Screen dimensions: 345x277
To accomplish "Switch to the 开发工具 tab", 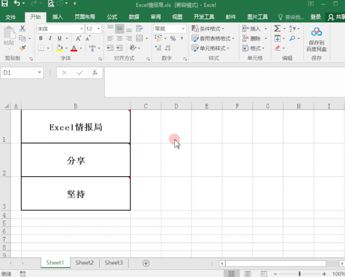I will tap(204, 17).
